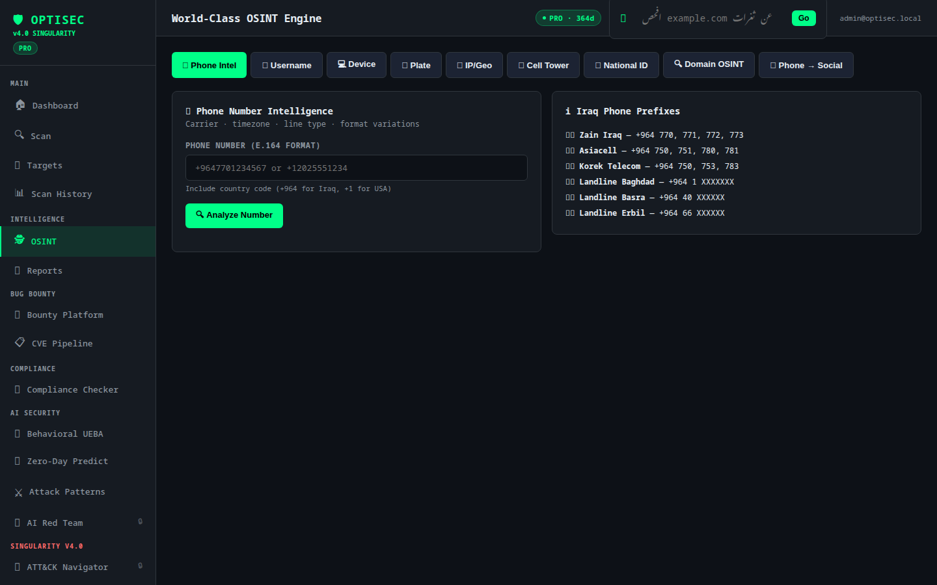This screenshot has width=937, height=585.
Task: Click the Domain OSINT magnifier icon
Action: click(x=678, y=64)
